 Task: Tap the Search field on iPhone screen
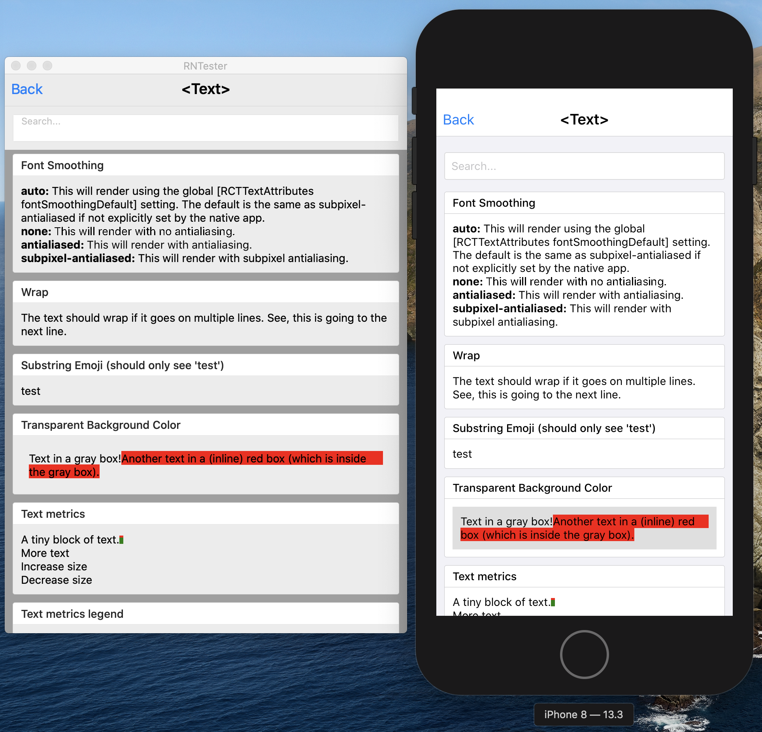[584, 166]
